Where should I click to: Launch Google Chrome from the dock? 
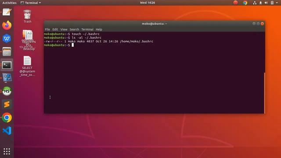click(7, 118)
